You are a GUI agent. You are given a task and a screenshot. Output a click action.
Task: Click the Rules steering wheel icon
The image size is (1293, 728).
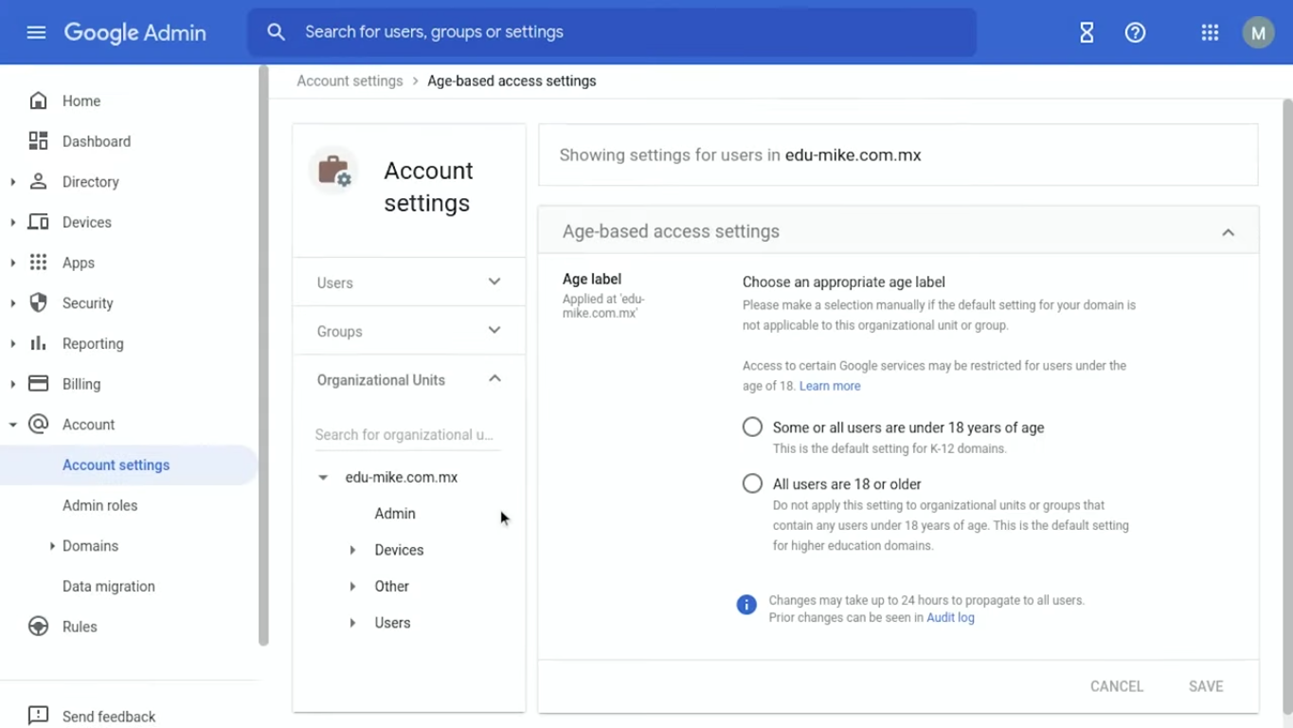tap(38, 627)
